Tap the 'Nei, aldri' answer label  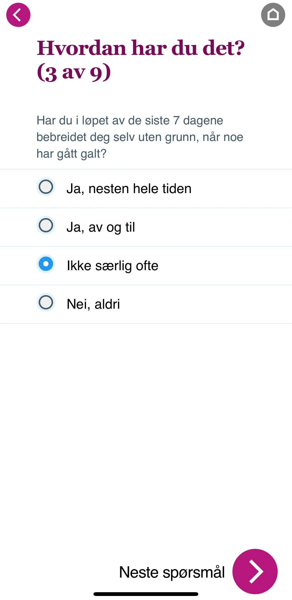coord(93,304)
